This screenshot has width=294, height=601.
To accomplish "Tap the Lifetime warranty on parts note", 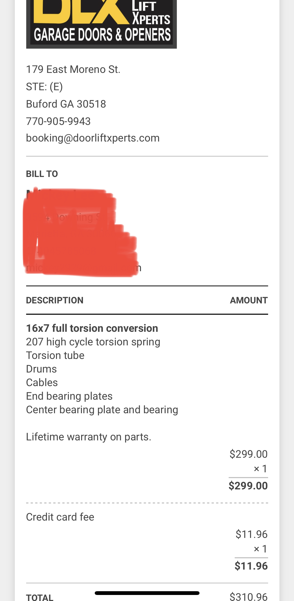I will (x=89, y=437).
